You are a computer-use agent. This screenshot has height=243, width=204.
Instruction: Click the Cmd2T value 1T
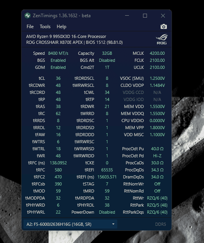tap(107, 67)
